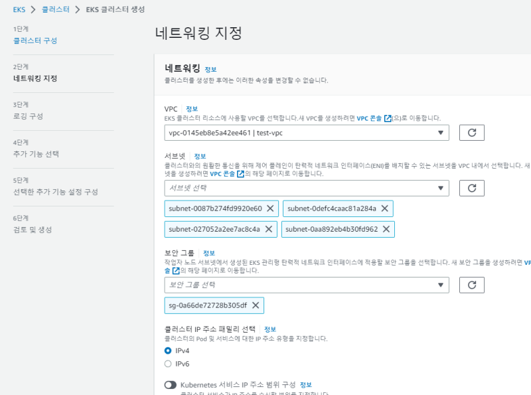Select the IPv6 radio button
The image size is (531, 395).
point(168,364)
